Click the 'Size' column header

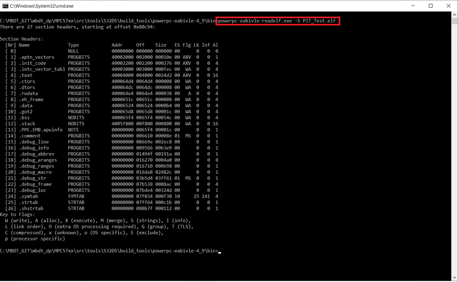[x=160, y=45]
